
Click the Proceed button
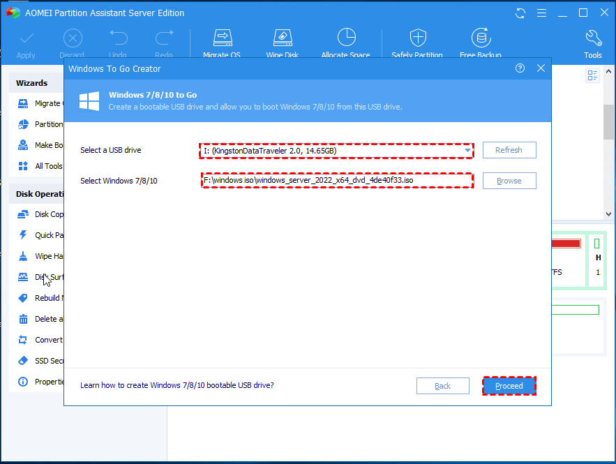(509, 386)
